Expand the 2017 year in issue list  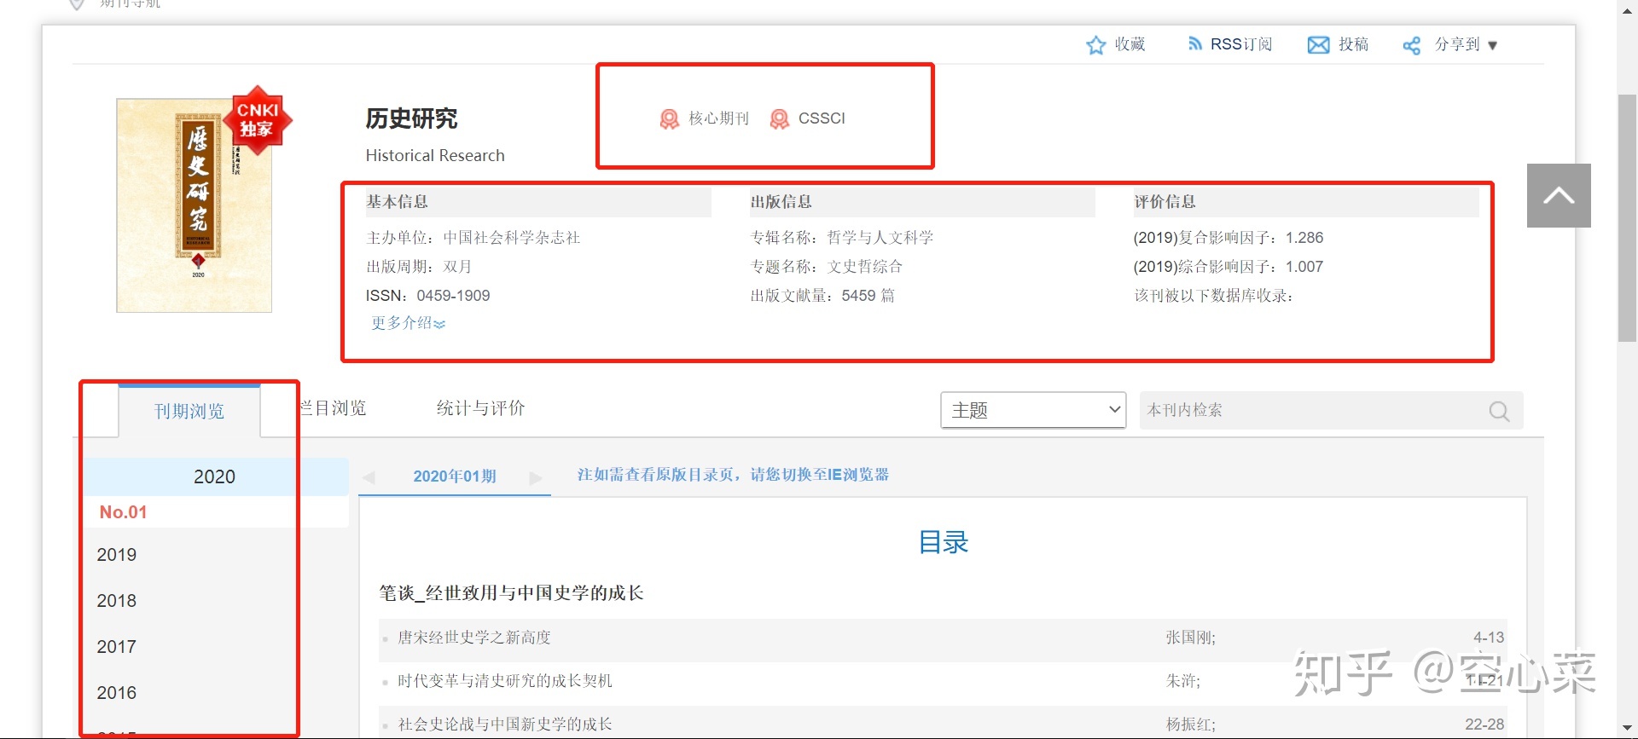click(117, 647)
